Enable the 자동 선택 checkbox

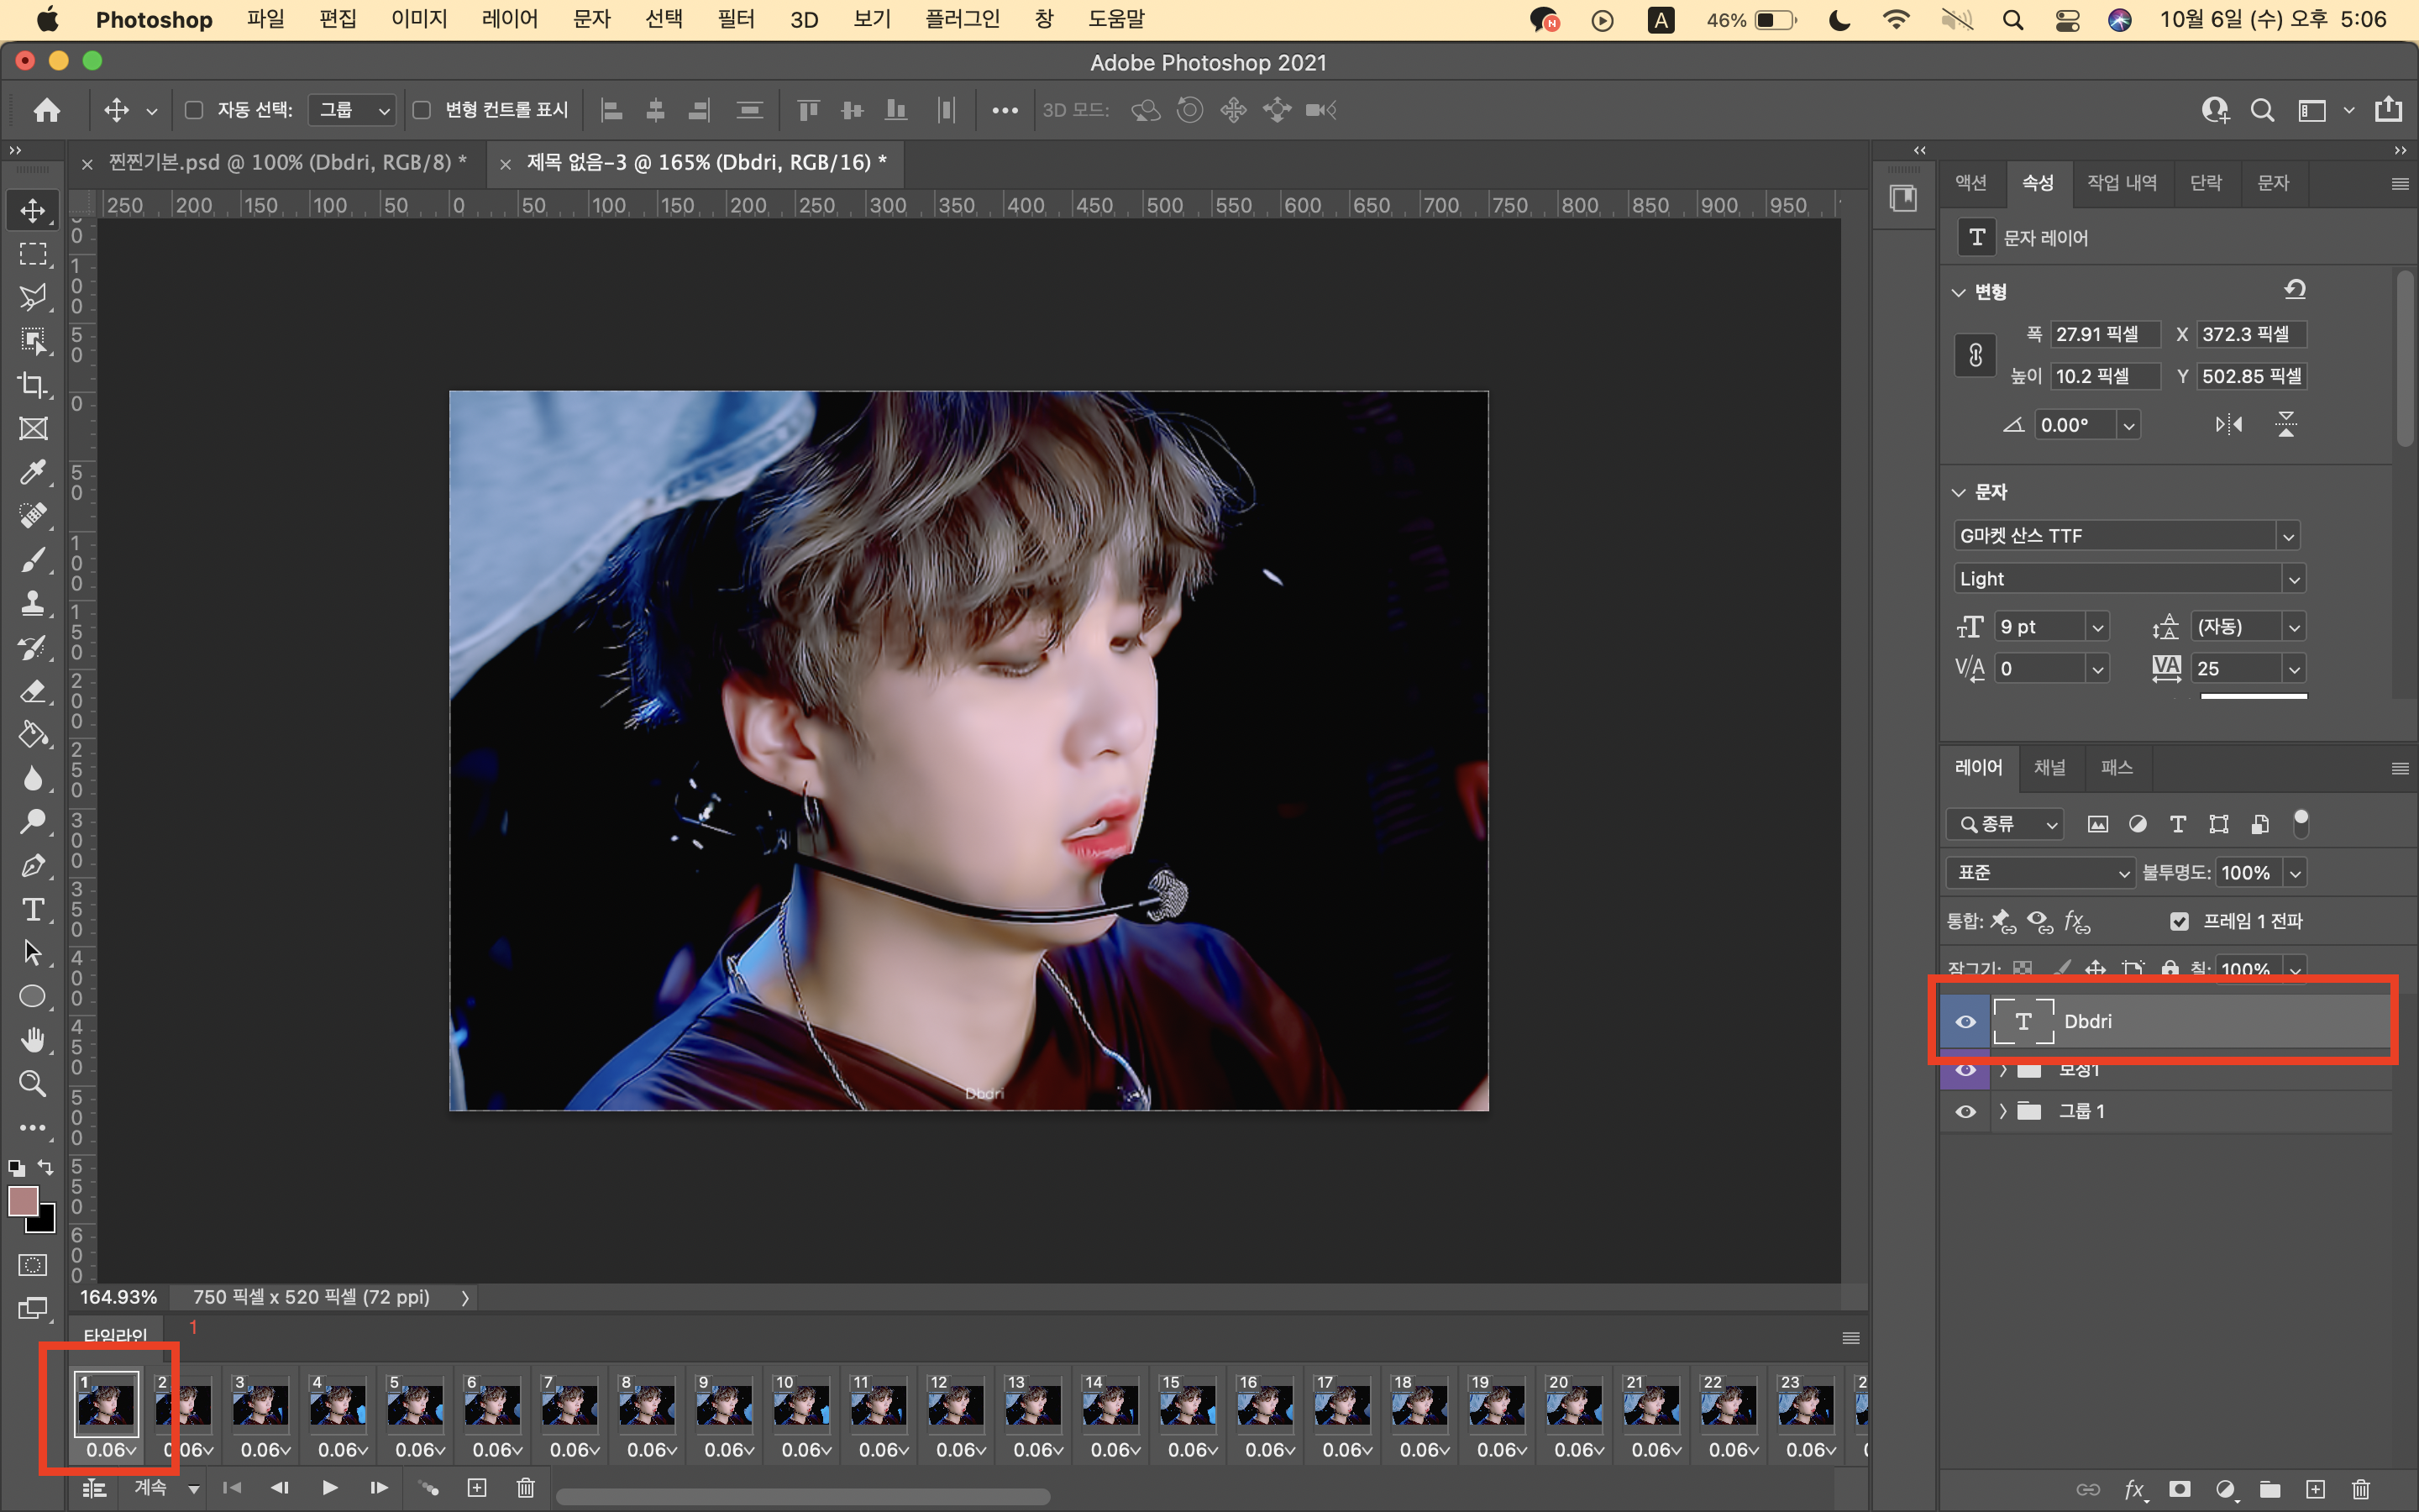(x=194, y=110)
